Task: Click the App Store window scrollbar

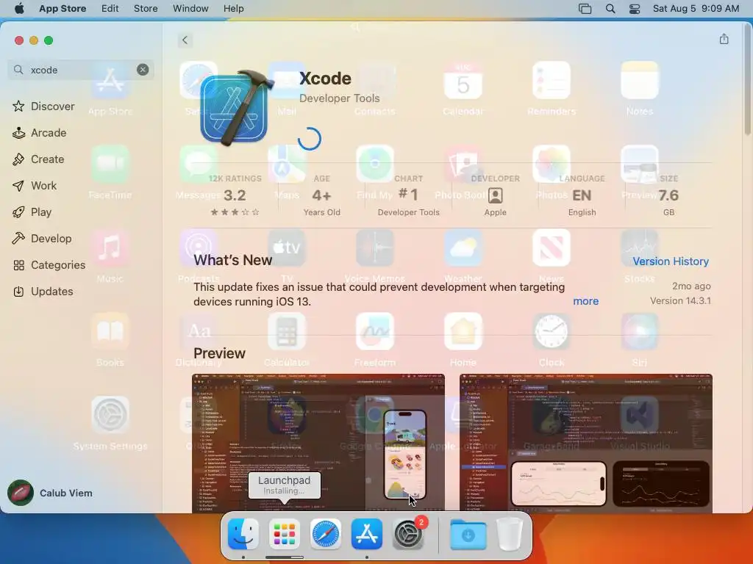Action: point(748,79)
